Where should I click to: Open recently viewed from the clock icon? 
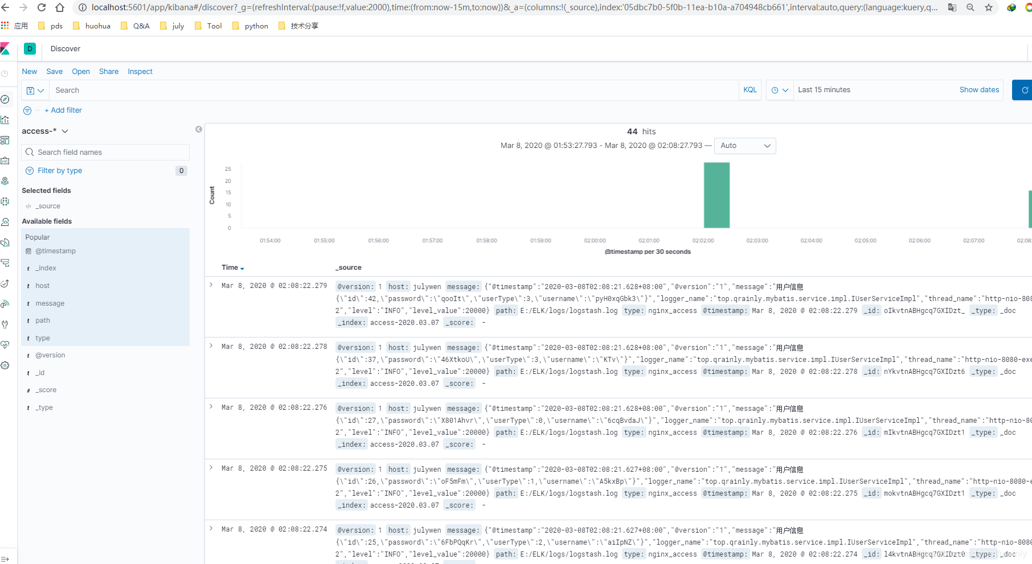[5, 74]
